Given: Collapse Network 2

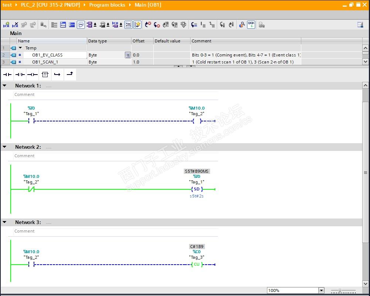Looking at the screenshot, I should 4,147.
